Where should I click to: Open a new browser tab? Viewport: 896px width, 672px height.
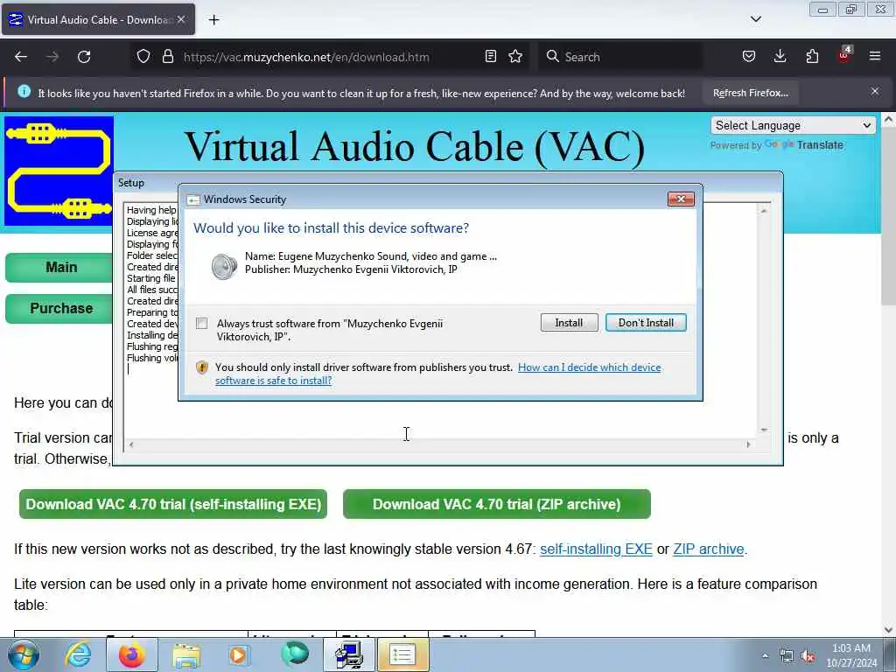click(213, 20)
